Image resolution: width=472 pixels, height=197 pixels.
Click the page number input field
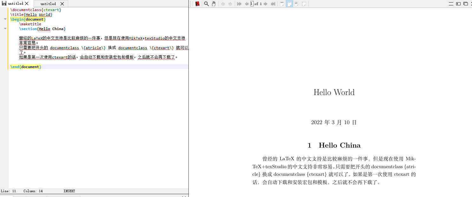click(x=252, y=4)
